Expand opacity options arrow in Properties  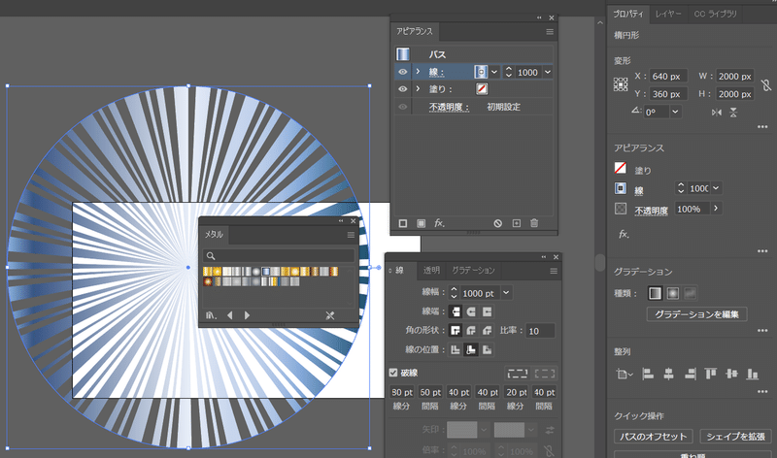pyautogui.click(x=716, y=209)
